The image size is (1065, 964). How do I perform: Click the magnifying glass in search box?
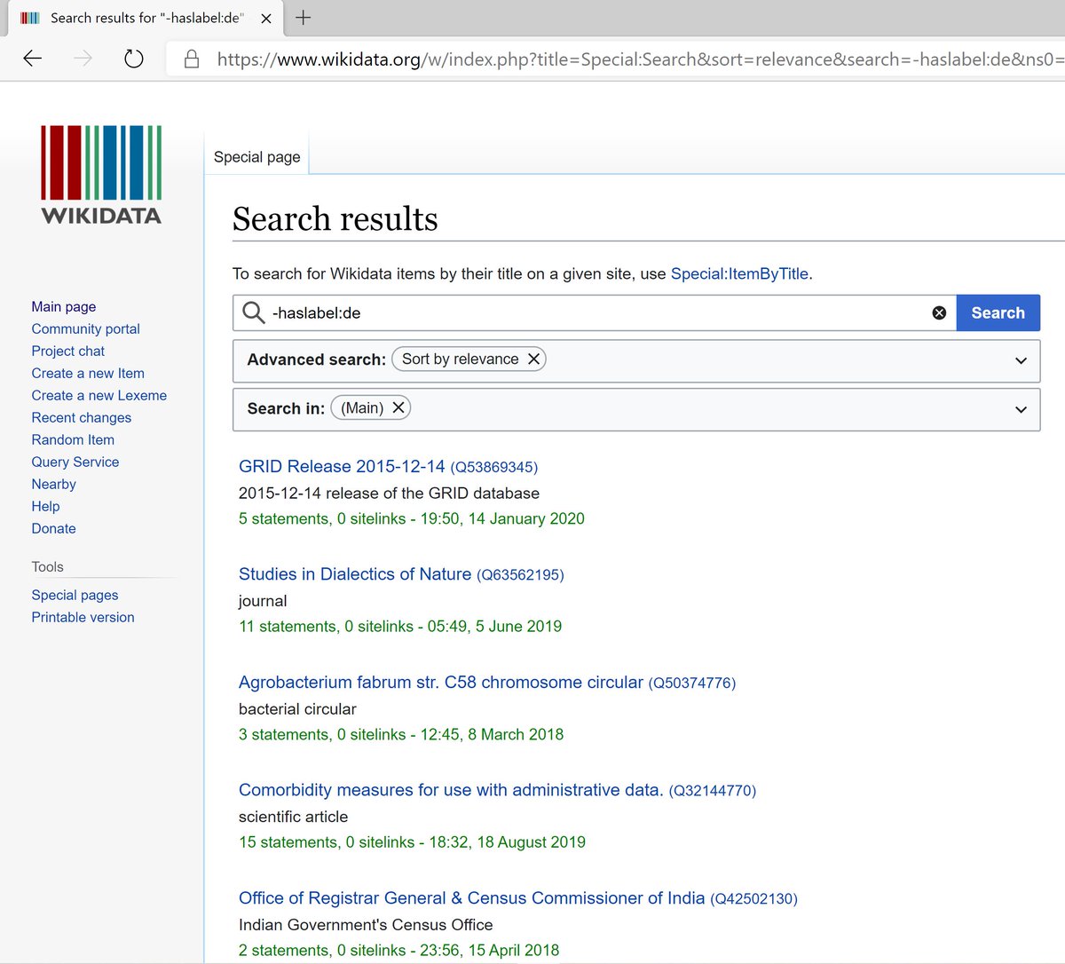[253, 312]
